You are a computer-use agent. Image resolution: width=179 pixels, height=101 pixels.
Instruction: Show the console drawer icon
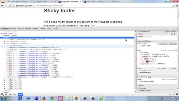coord(6,94)
